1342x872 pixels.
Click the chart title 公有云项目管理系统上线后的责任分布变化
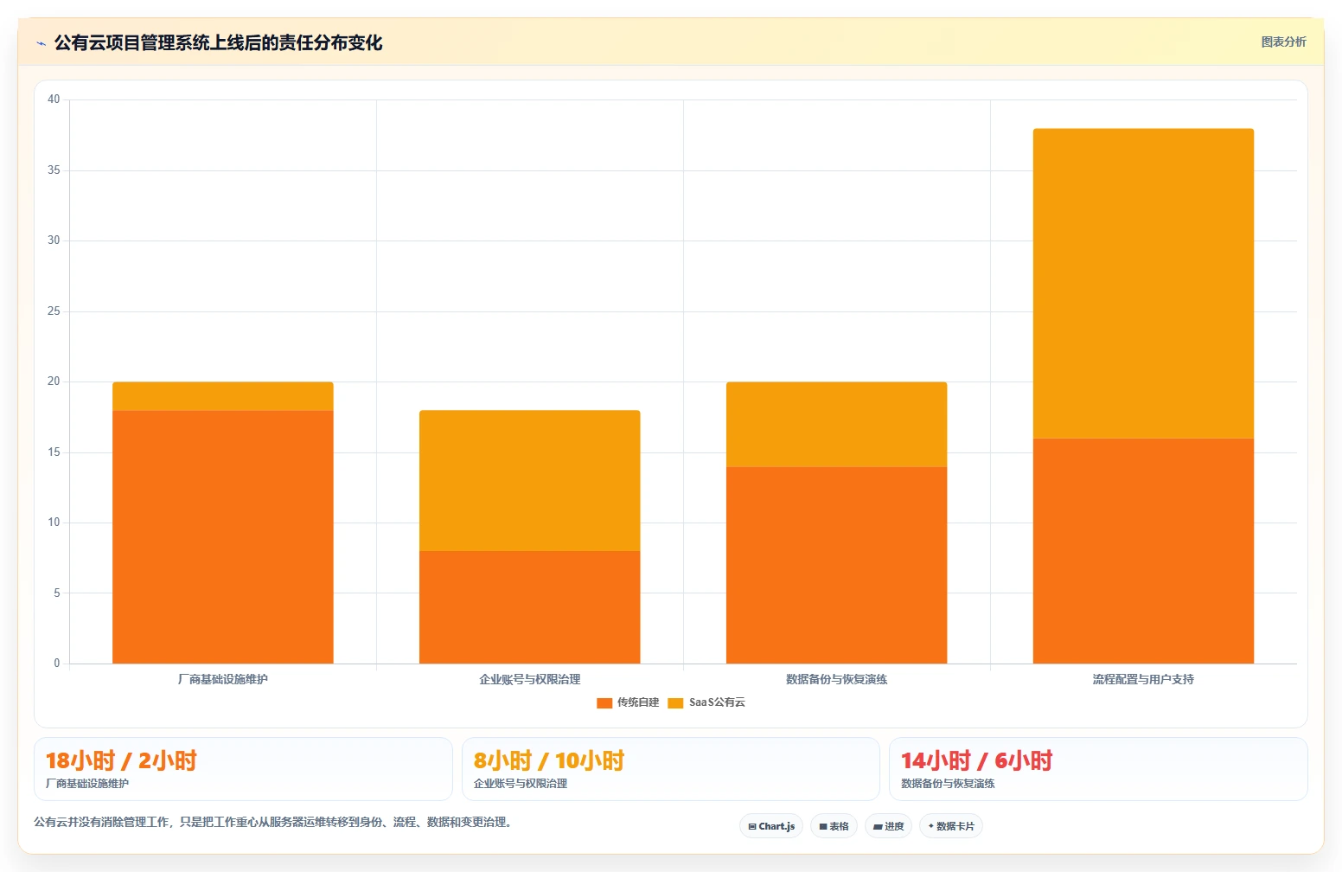click(x=218, y=43)
